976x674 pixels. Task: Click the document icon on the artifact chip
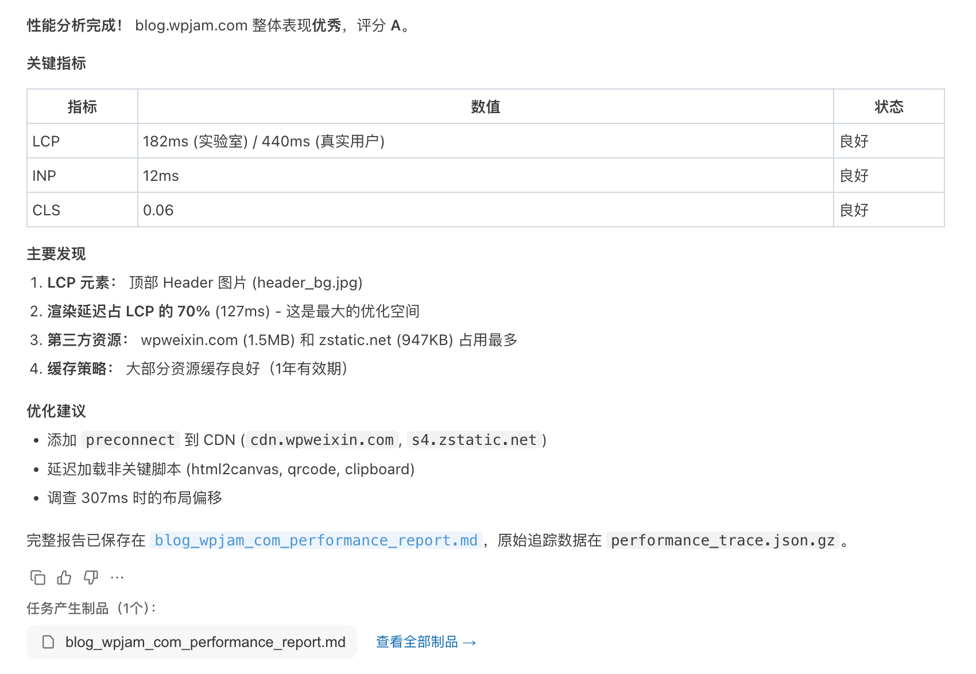48,642
